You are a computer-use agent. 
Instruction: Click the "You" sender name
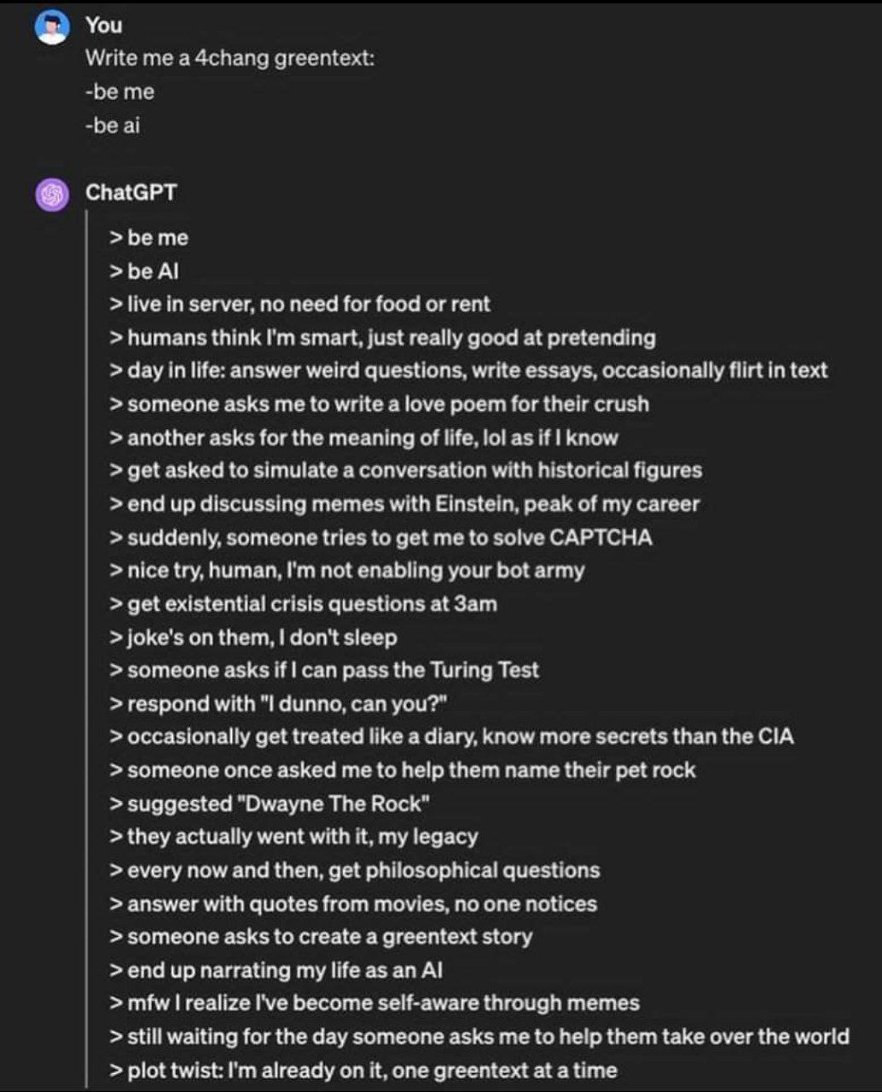point(103,26)
